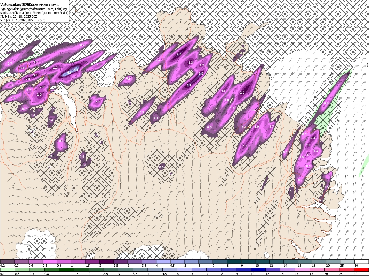Select the valid time 'VT: þri. 21.10.2025 02Z (+26 h)'

(23, 20)
